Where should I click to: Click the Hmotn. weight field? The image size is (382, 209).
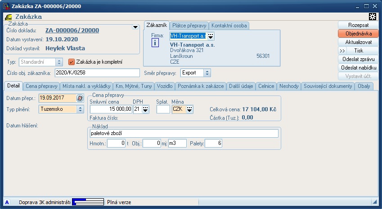pyautogui.click(x=116, y=143)
